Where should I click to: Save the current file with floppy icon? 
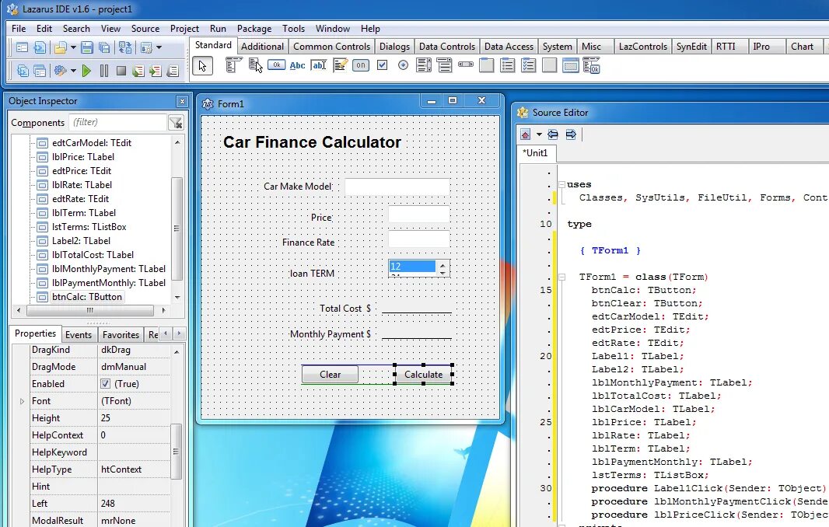(86, 48)
